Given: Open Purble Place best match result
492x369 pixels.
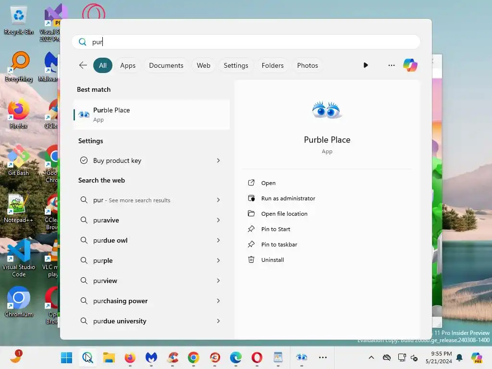Looking at the screenshot, I should 151,114.
